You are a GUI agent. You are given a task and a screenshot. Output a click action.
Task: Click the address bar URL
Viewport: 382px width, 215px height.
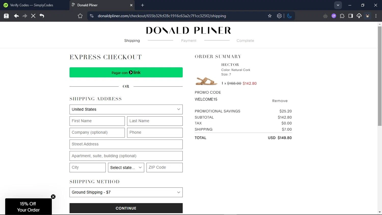pyautogui.click(x=162, y=16)
